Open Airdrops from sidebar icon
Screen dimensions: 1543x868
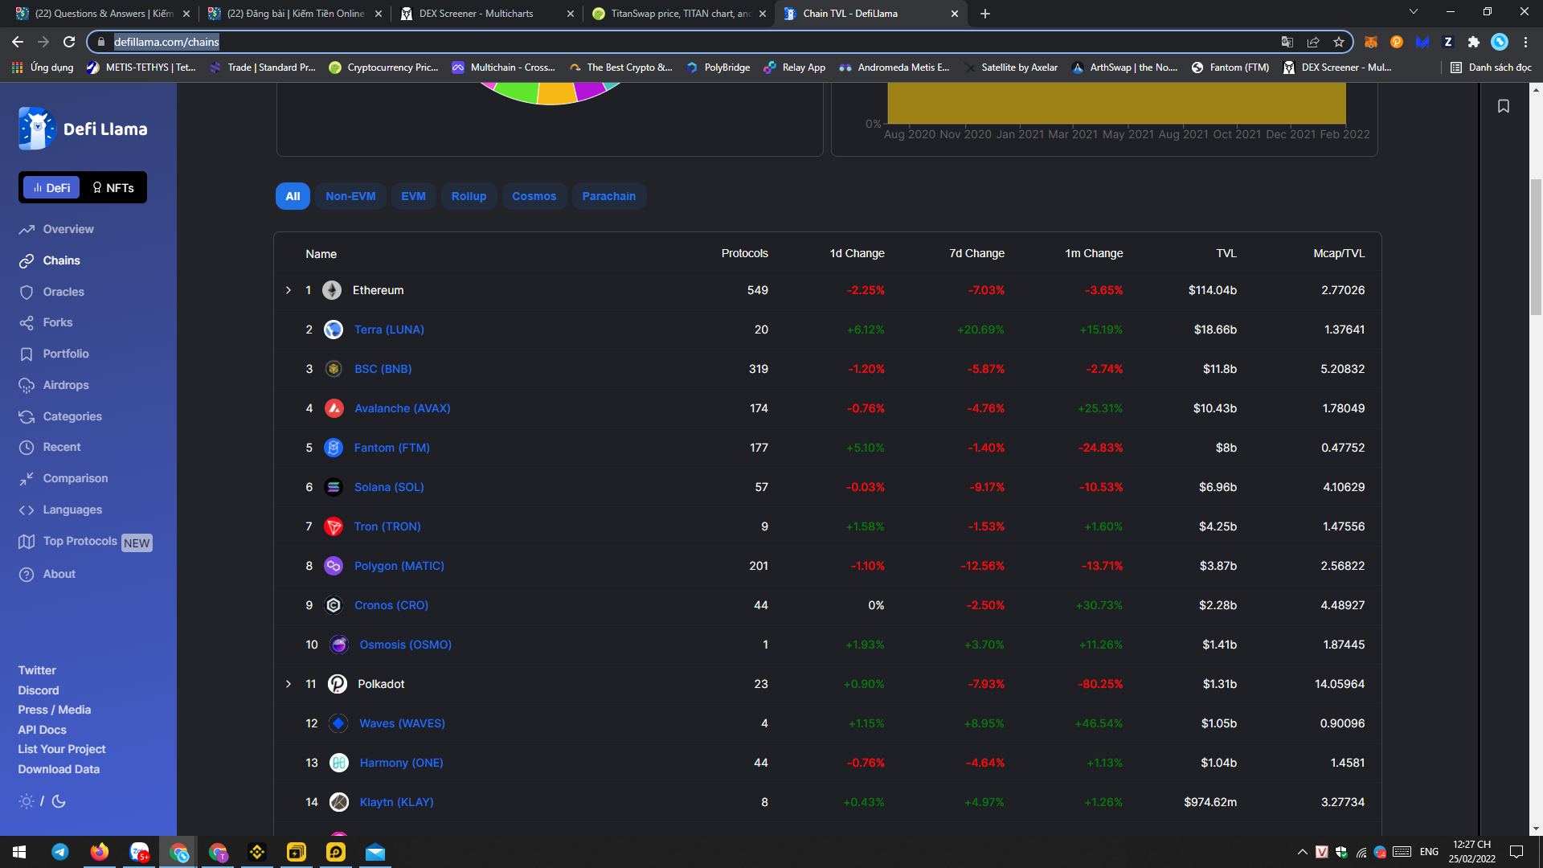pos(27,385)
